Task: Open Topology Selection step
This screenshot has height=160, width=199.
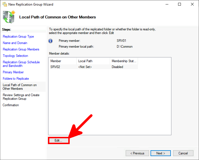Action: pos(15,56)
